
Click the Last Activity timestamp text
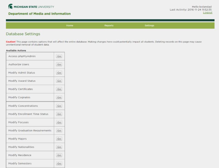coord(191,10)
